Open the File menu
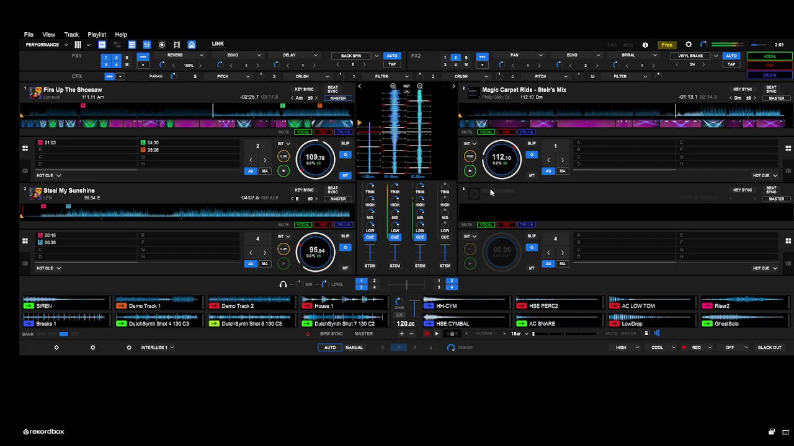The width and height of the screenshot is (794, 446). click(29, 35)
